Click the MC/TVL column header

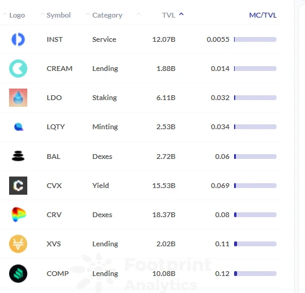point(263,15)
